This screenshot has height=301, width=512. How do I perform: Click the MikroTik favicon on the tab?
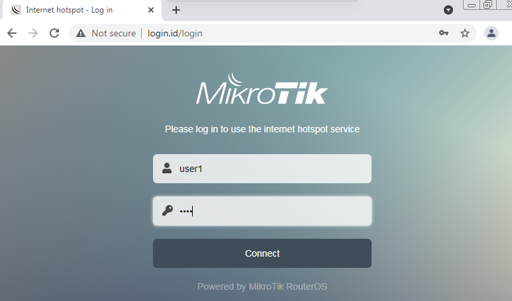tap(16, 10)
